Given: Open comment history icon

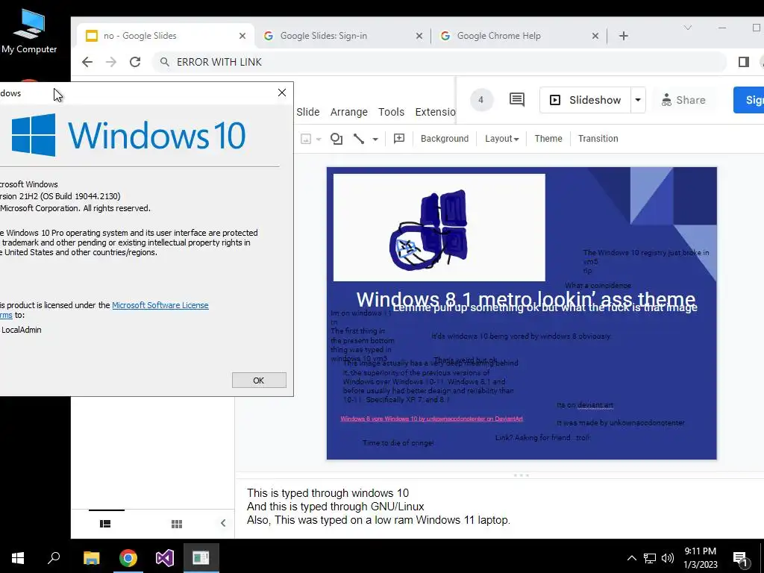Looking at the screenshot, I should click(517, 100).
